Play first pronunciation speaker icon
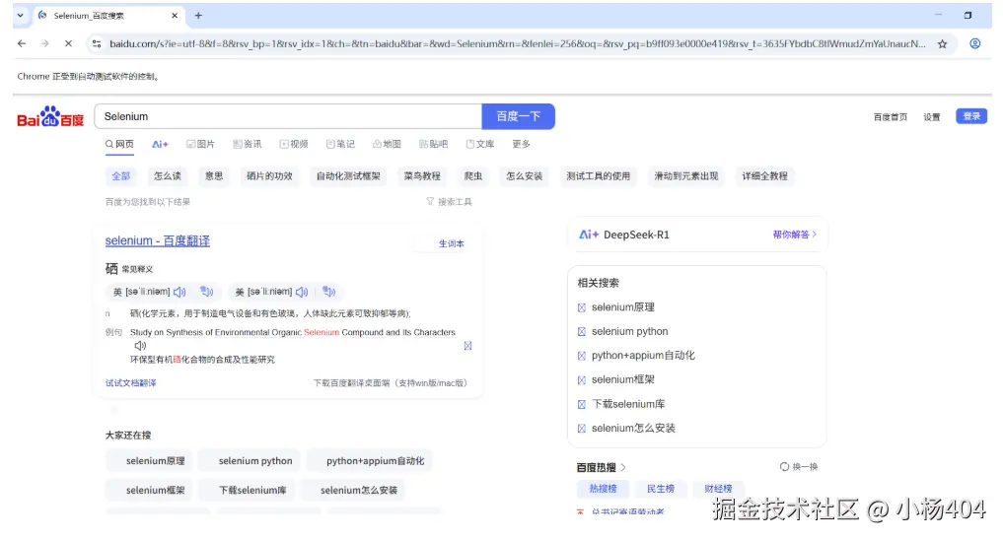 click(x=179, y=292)
